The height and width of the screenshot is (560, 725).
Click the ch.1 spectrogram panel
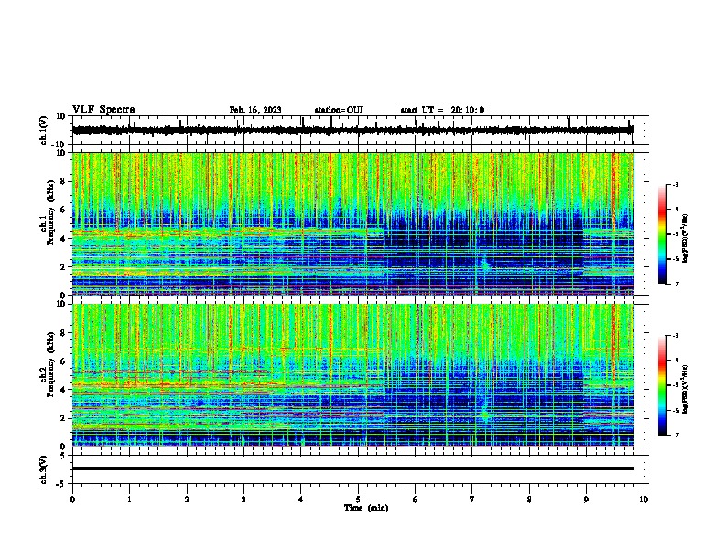pyautogui.click(x=353, y=223)
